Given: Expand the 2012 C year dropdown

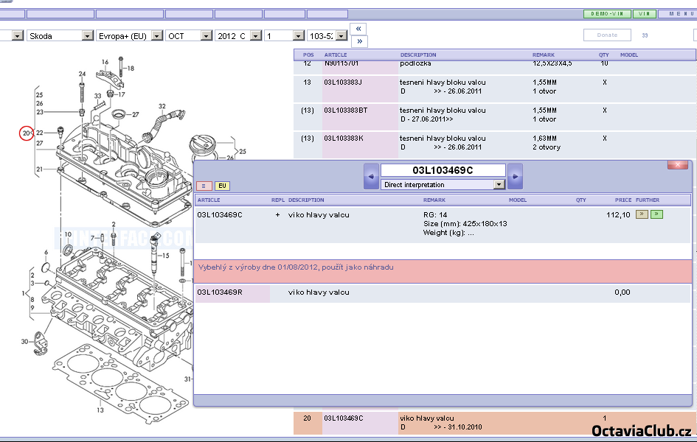Looking at the screenshot, I should tap(256, 35).
